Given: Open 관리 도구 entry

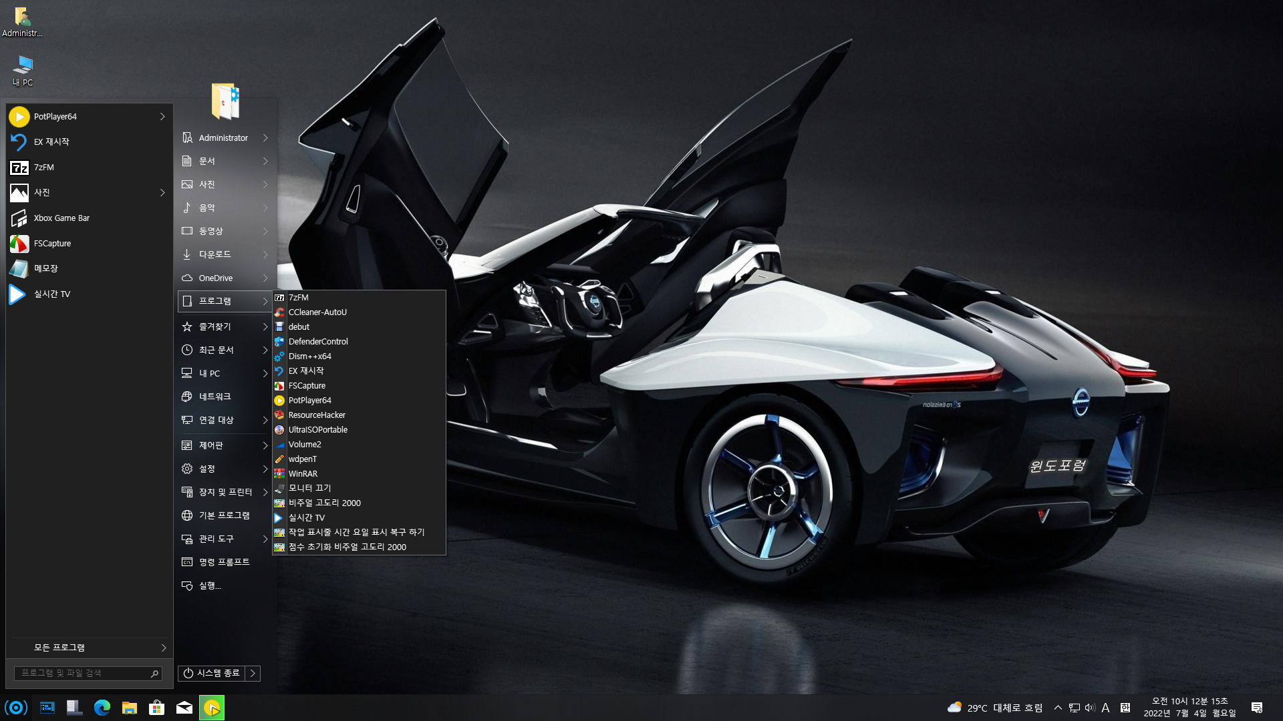Looking at the screenshot, I should (225, 539).
